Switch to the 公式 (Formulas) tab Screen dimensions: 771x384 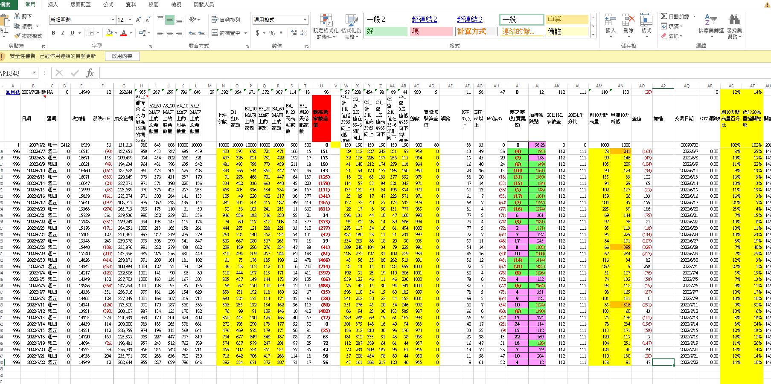pos(108,5)
